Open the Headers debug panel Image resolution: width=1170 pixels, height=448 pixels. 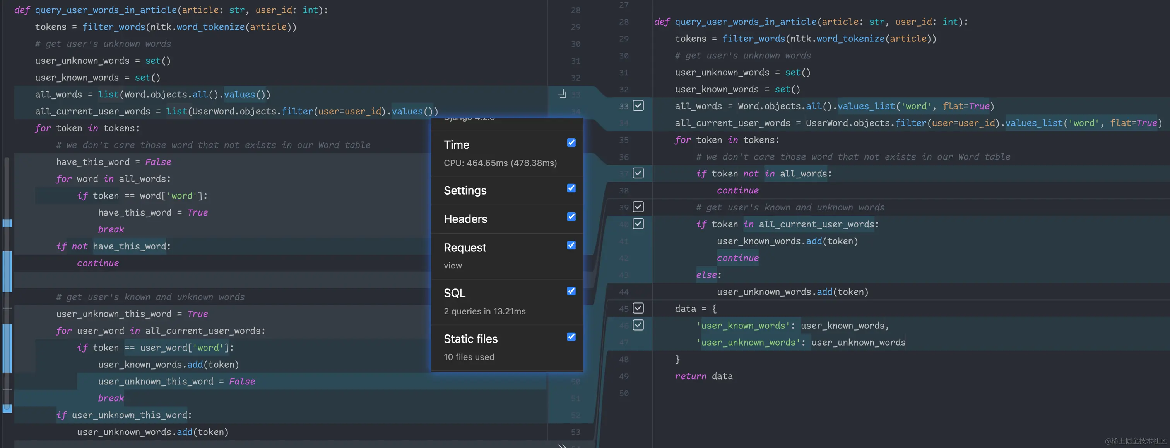pos(465,219)
